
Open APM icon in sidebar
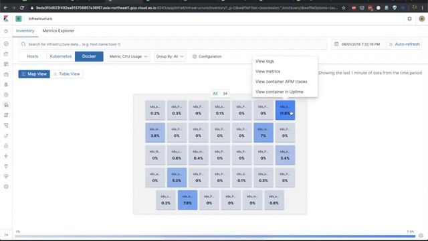pos(6,125)
